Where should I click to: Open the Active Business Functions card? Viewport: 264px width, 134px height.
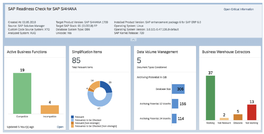60,127
